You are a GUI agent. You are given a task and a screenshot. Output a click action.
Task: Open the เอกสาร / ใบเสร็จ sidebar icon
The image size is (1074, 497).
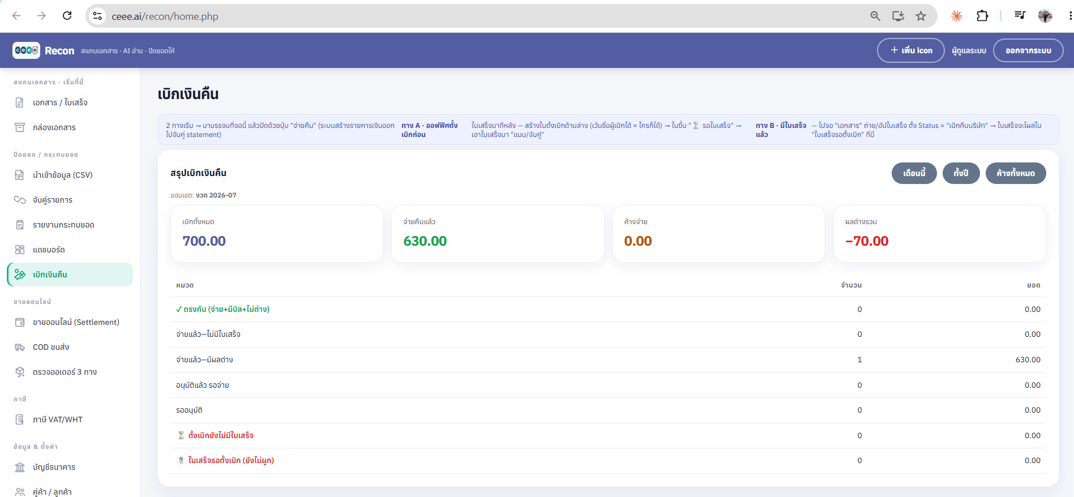click(x=20, y=102)
